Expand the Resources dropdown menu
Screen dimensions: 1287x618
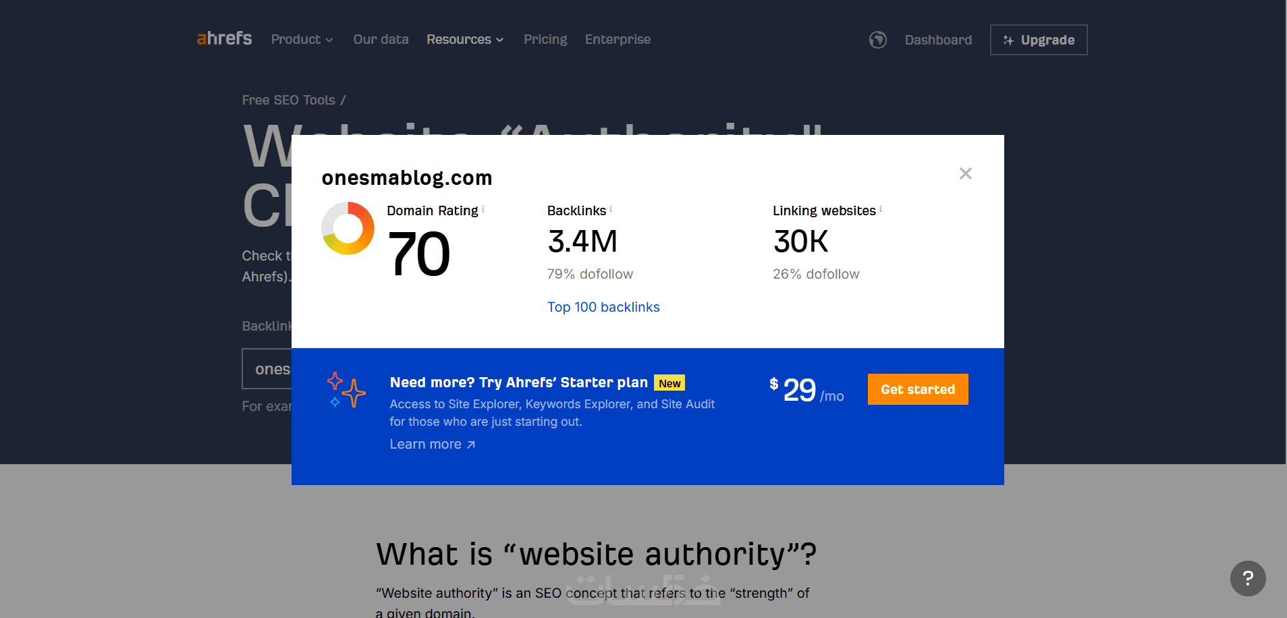pos(465,40)
